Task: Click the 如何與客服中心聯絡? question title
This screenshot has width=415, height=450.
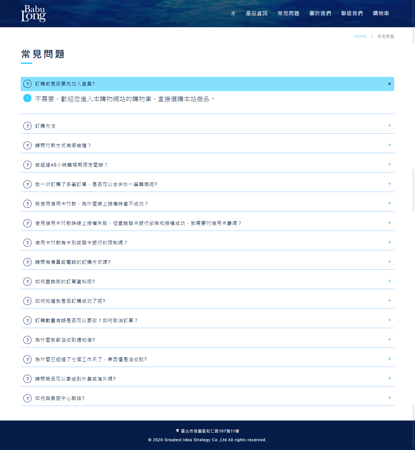Action: coord(60,398)
